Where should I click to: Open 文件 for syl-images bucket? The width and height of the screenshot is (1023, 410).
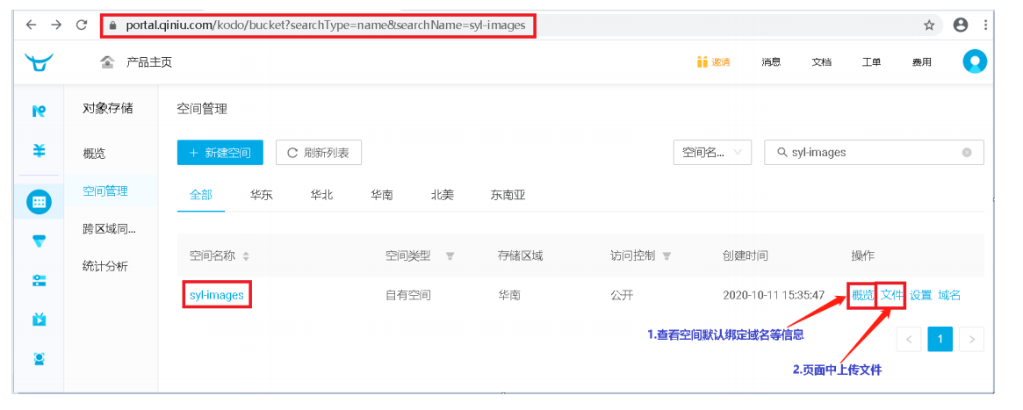point(891,295)
